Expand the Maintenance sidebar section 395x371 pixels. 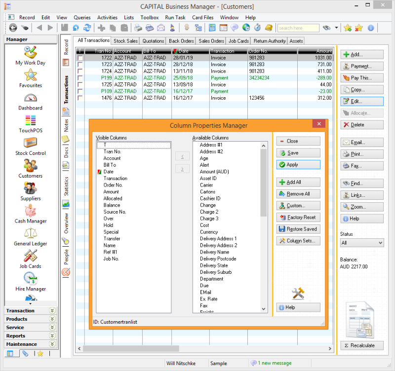[52, 344]
